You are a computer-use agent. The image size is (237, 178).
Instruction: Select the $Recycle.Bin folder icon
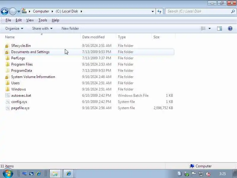click(x=7, y=46)
